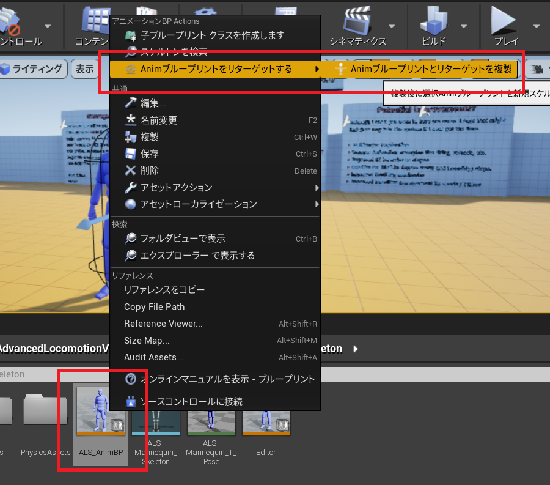Open the Cinematics dropdown arrow
This screenshot has height=485, width=550.
coord(392,26)
